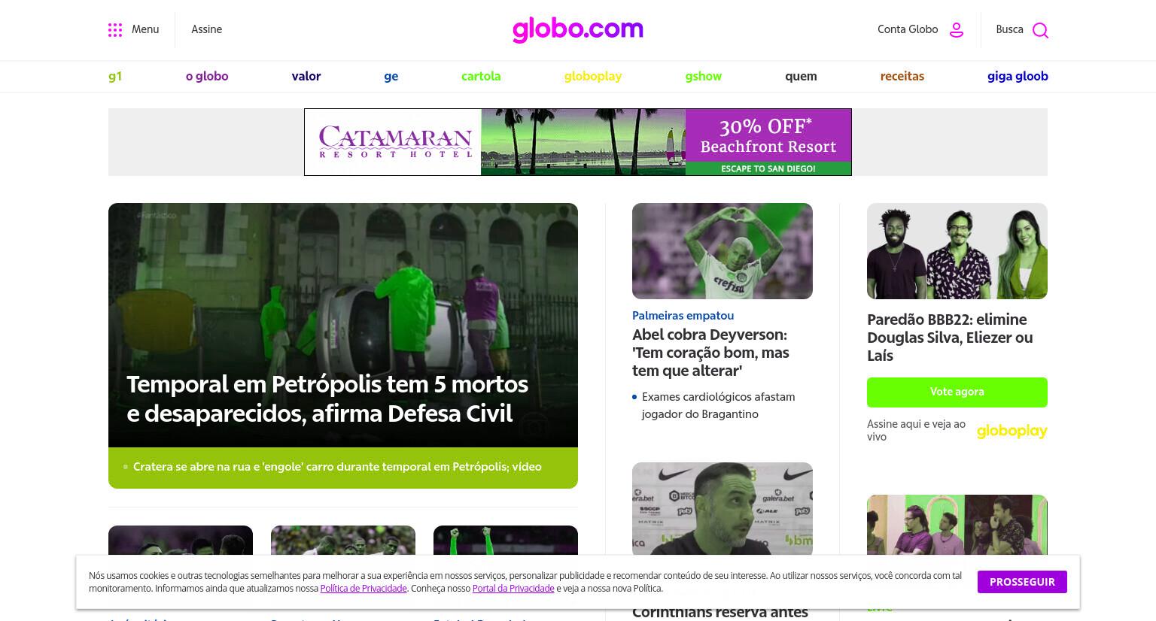Image resolution: width=1156 pixels, height=621 pixels.
Task: Open the receitas section
Action: (x=902, y=76)
